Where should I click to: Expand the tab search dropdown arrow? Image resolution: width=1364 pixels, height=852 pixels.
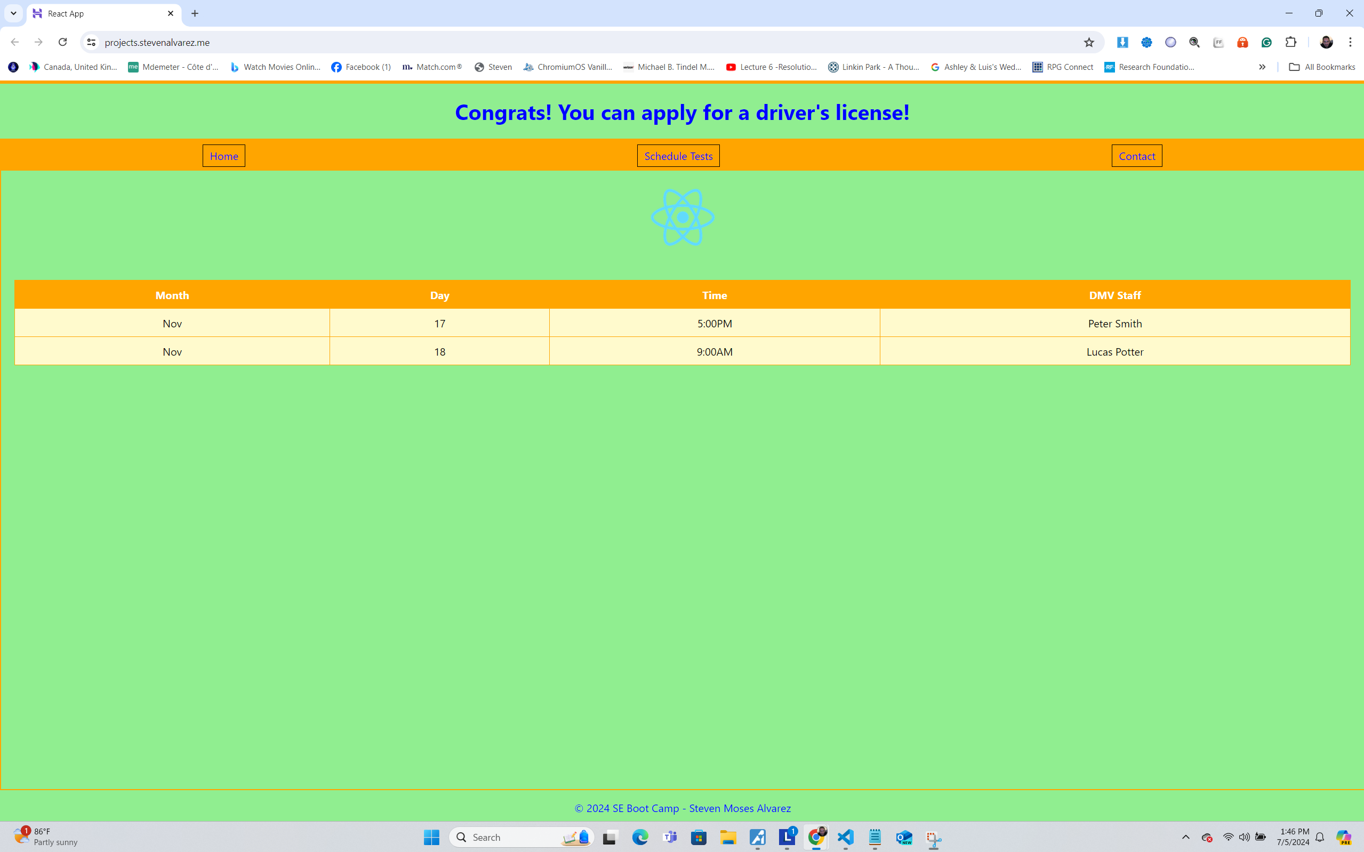(x=13, y=13)
